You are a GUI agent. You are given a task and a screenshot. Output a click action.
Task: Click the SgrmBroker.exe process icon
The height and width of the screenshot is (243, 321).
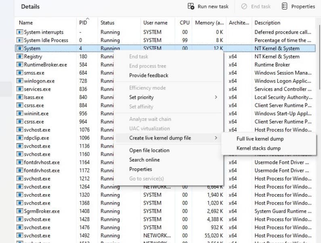(19, 211)
